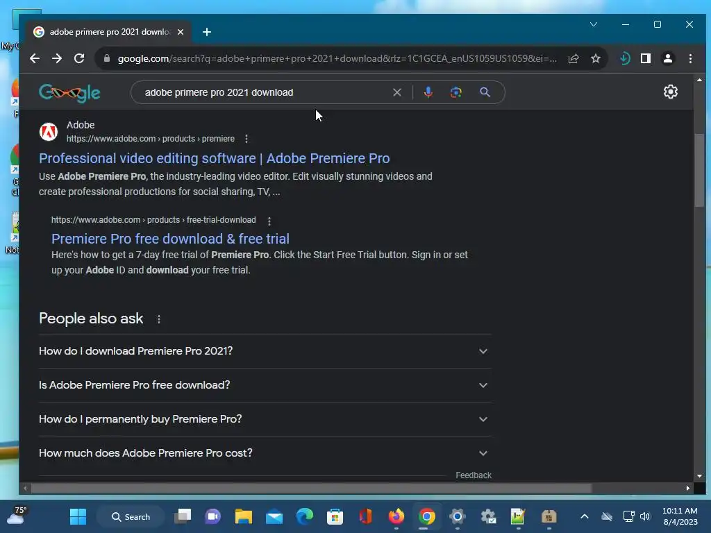Click the horizontal scroll left arrow
Image resolution: width=711 pixels, height=533 pixels.
coord(25,488)
